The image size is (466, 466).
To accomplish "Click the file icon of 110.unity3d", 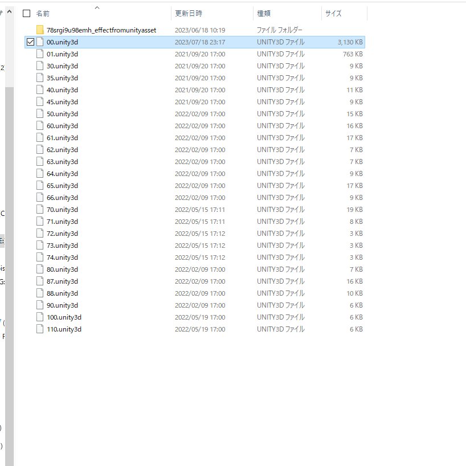I will (x=40, y=329).
